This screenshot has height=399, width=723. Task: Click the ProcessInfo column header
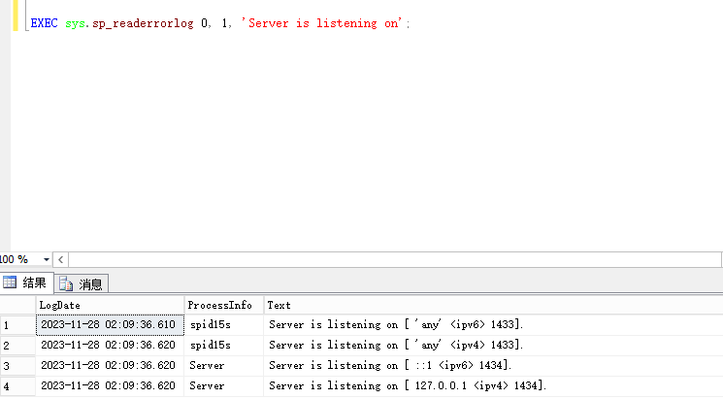[224, 306]
